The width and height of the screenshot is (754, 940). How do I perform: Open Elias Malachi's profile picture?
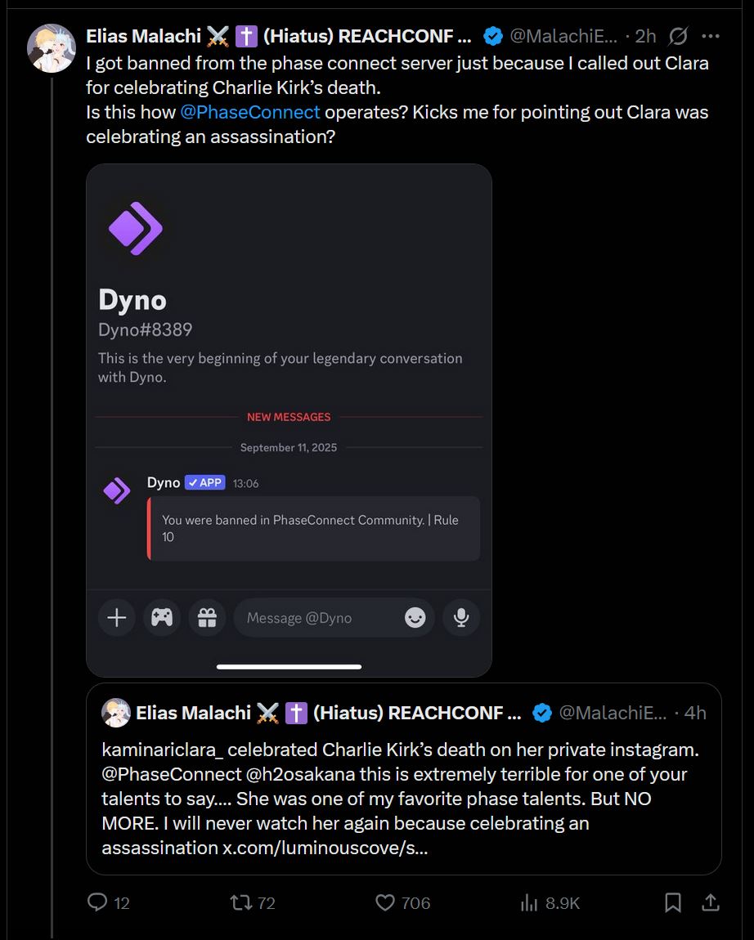(52, 47)
